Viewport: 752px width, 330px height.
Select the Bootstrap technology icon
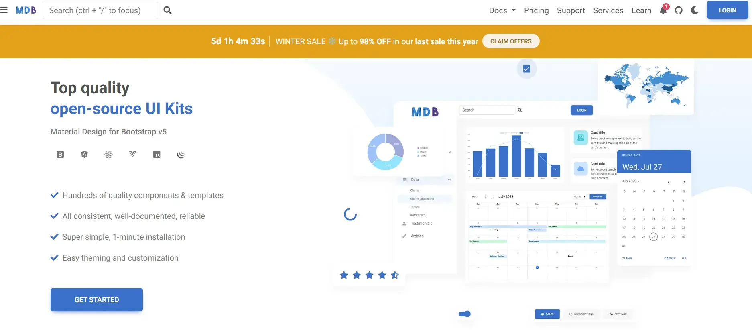coord(60,155)
